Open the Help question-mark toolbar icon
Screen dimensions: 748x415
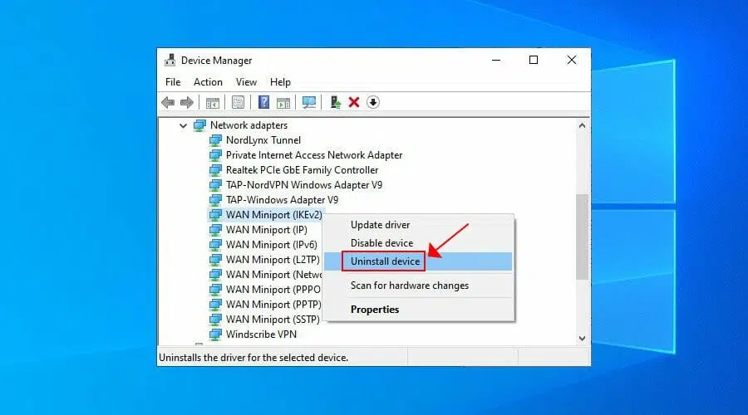tap(263, 102)
